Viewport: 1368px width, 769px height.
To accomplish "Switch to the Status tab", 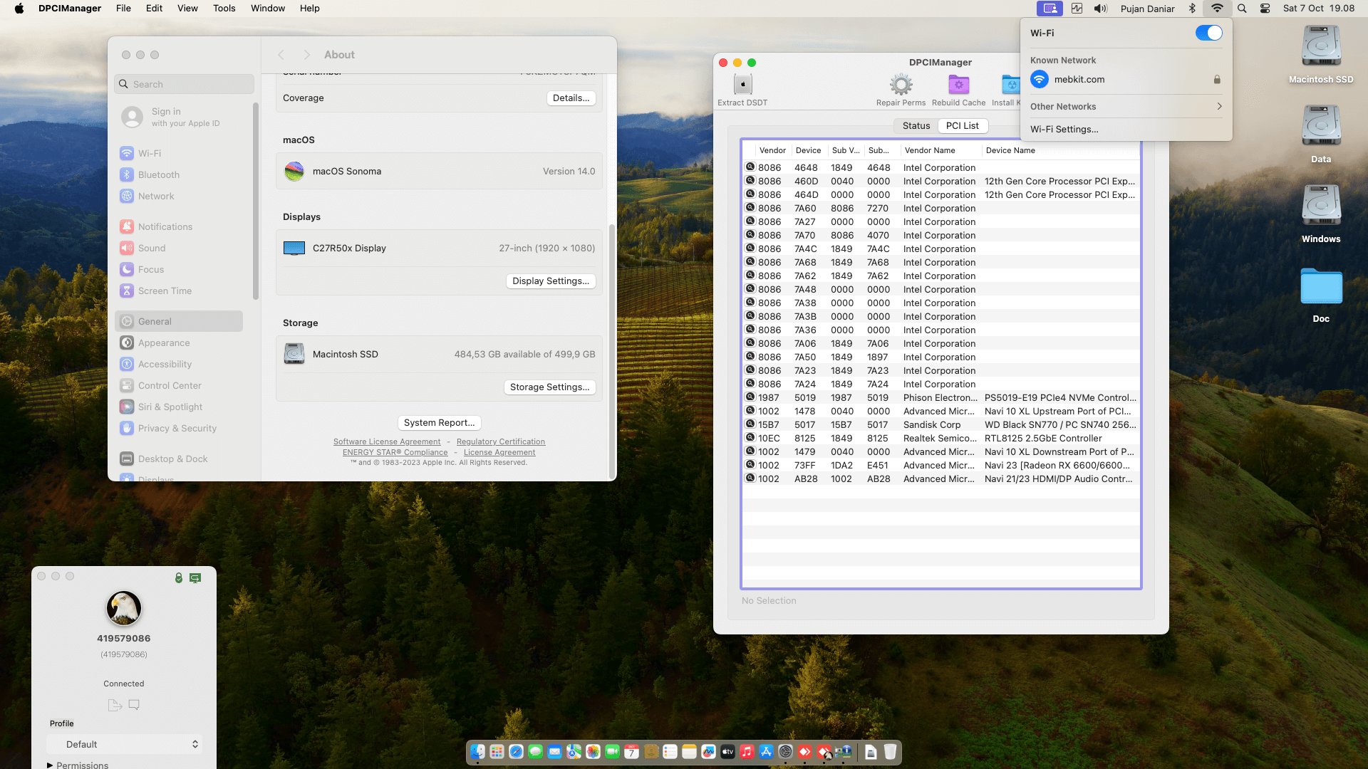I will 916,125.
